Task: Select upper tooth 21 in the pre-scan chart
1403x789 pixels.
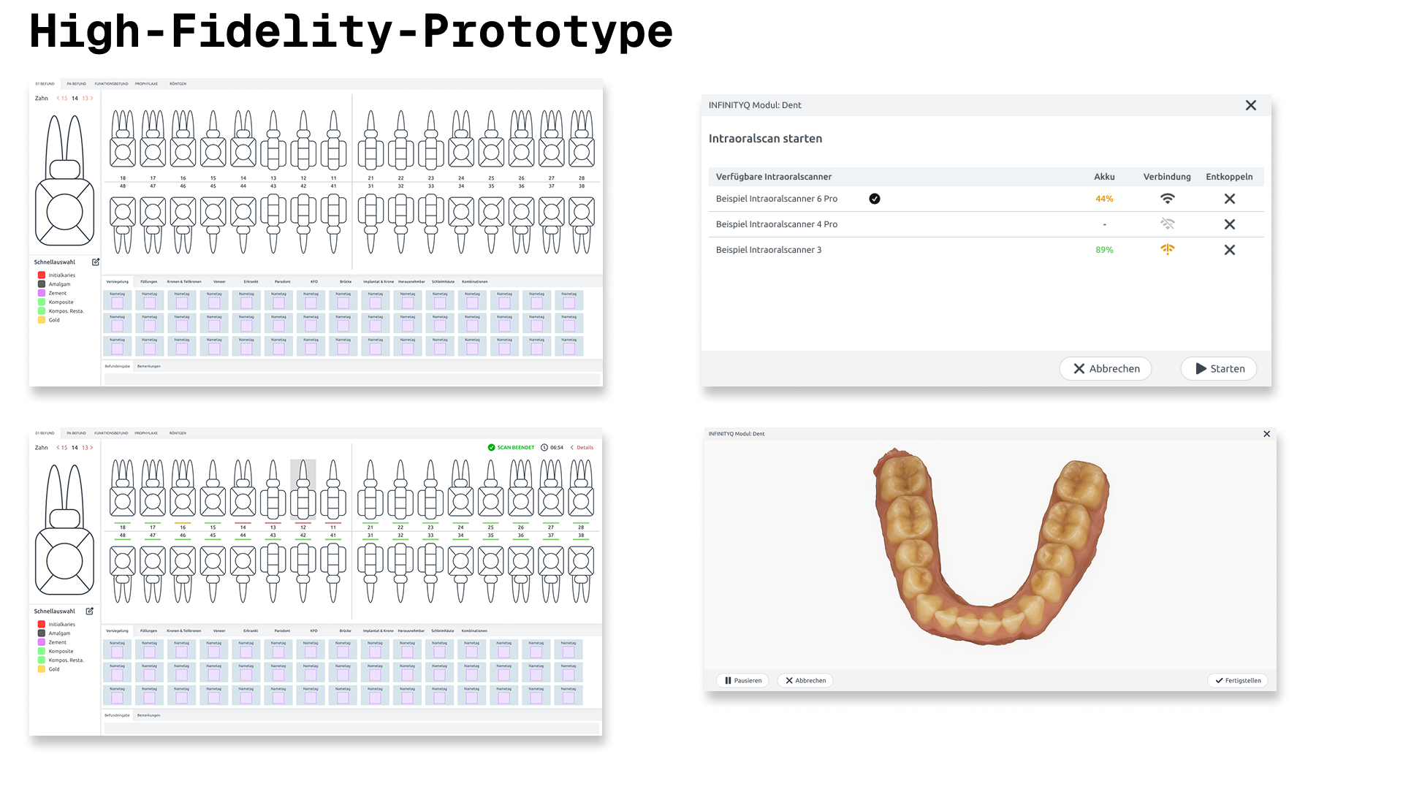Action: pos(370,140)
